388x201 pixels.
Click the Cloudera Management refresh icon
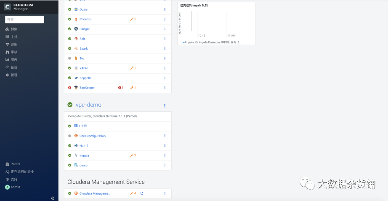coord(142,193)
